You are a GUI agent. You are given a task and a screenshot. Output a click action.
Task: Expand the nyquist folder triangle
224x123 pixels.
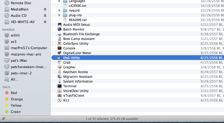[60, 11]
